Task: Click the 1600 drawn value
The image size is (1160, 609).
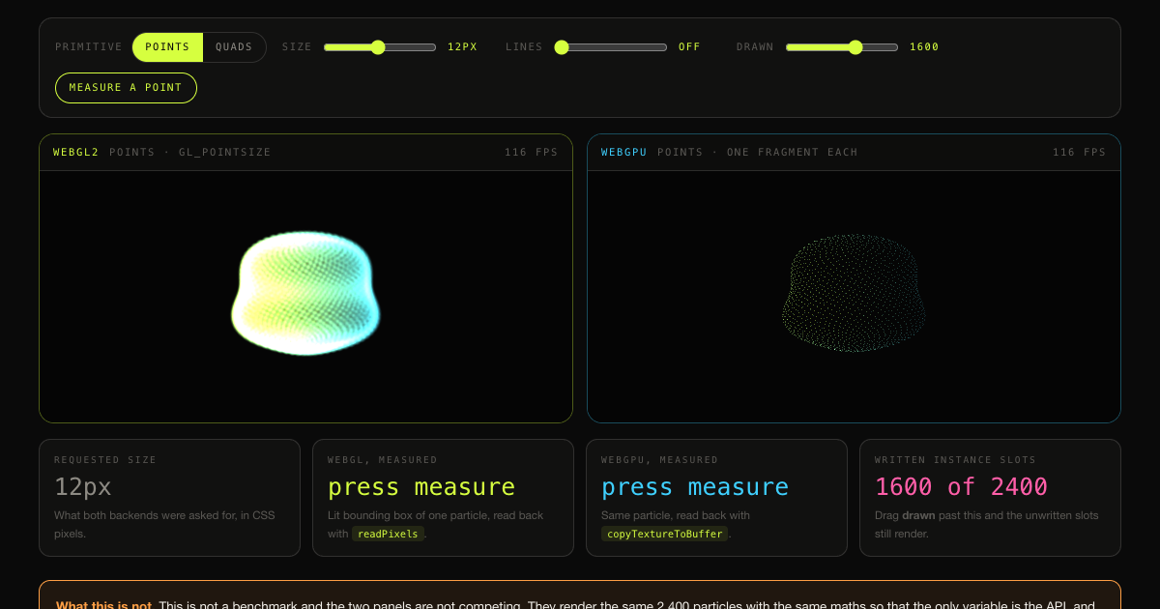Action: pyautogui.click(x=924, y=47)
